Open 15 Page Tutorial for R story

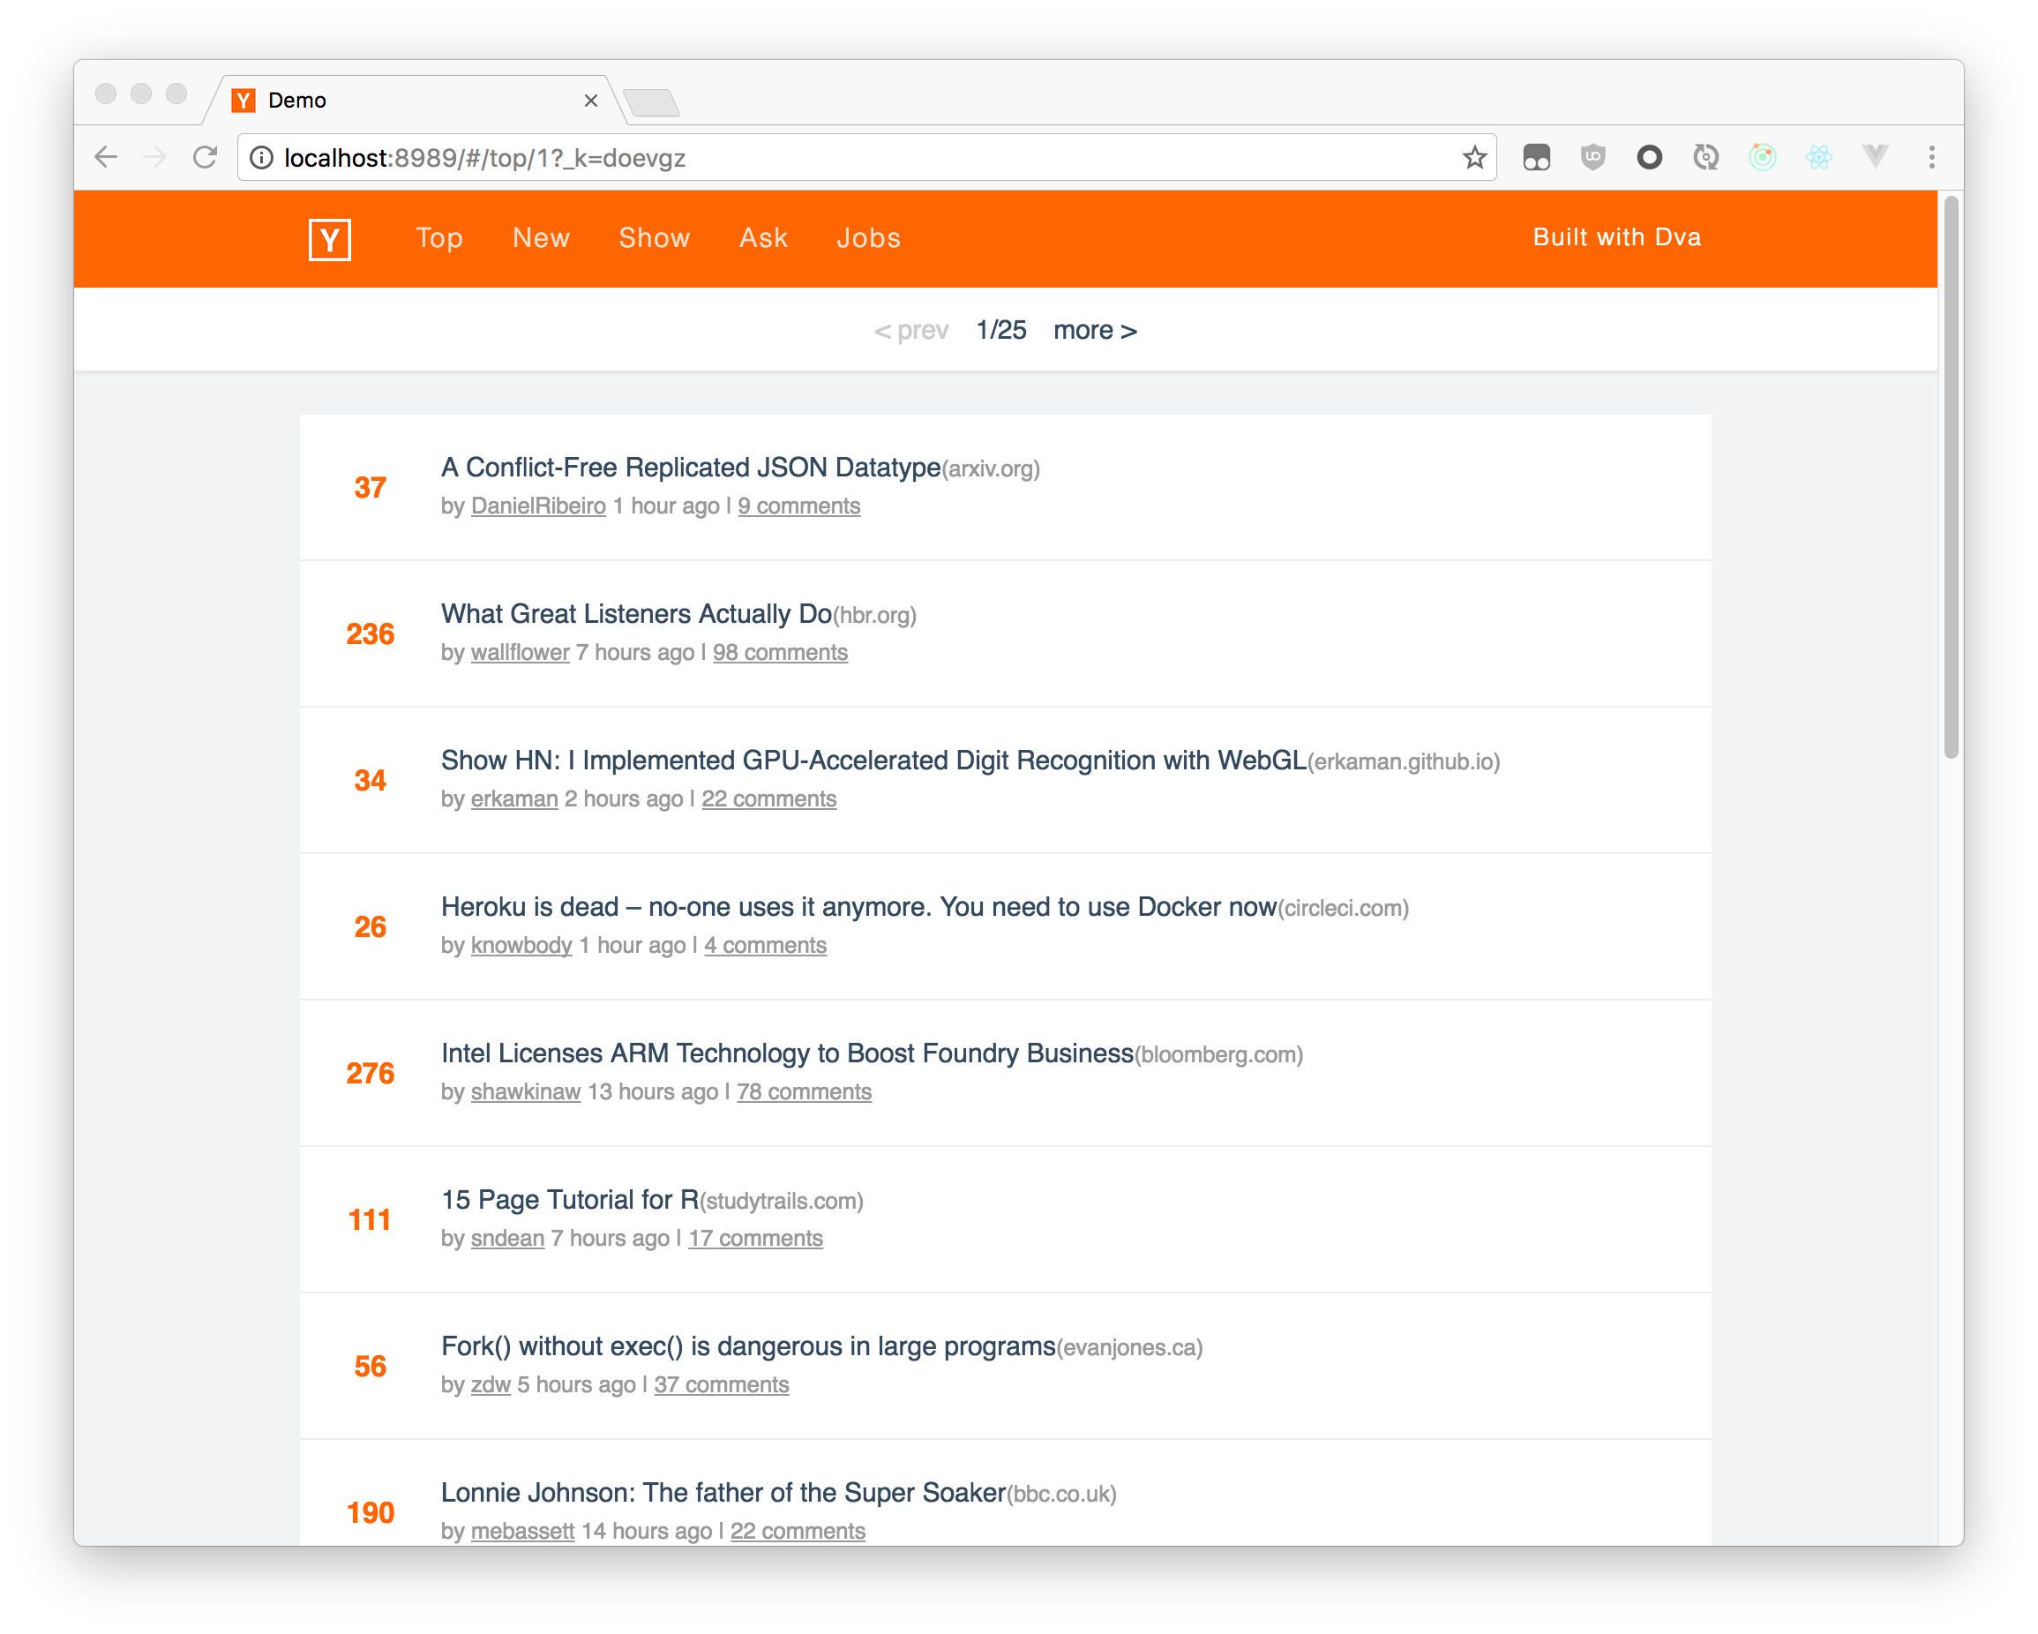[570, 1200]
